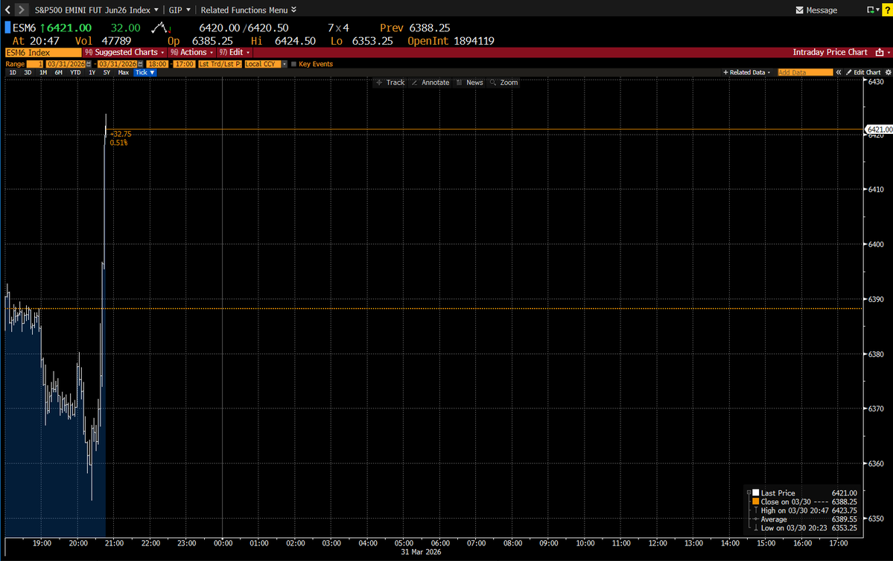This screenshot has height=561, width=893.
Task: Click the Last Price white swatch
Action: (756, 493)
